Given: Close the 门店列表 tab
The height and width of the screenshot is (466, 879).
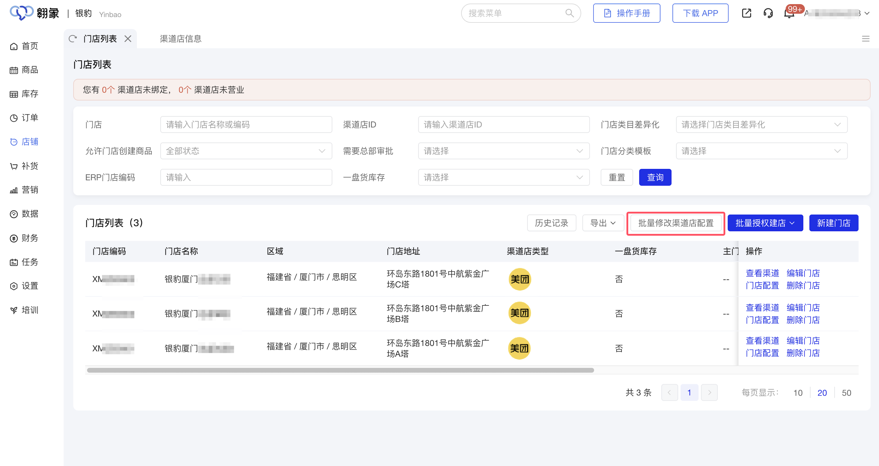Looking at the screenshot, I should 128,39.
